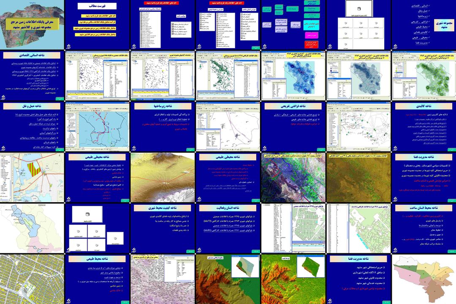The image size is (456, 304).
Task: Open the pastel municipal regions map slide
Action: [x=424, y=279]
